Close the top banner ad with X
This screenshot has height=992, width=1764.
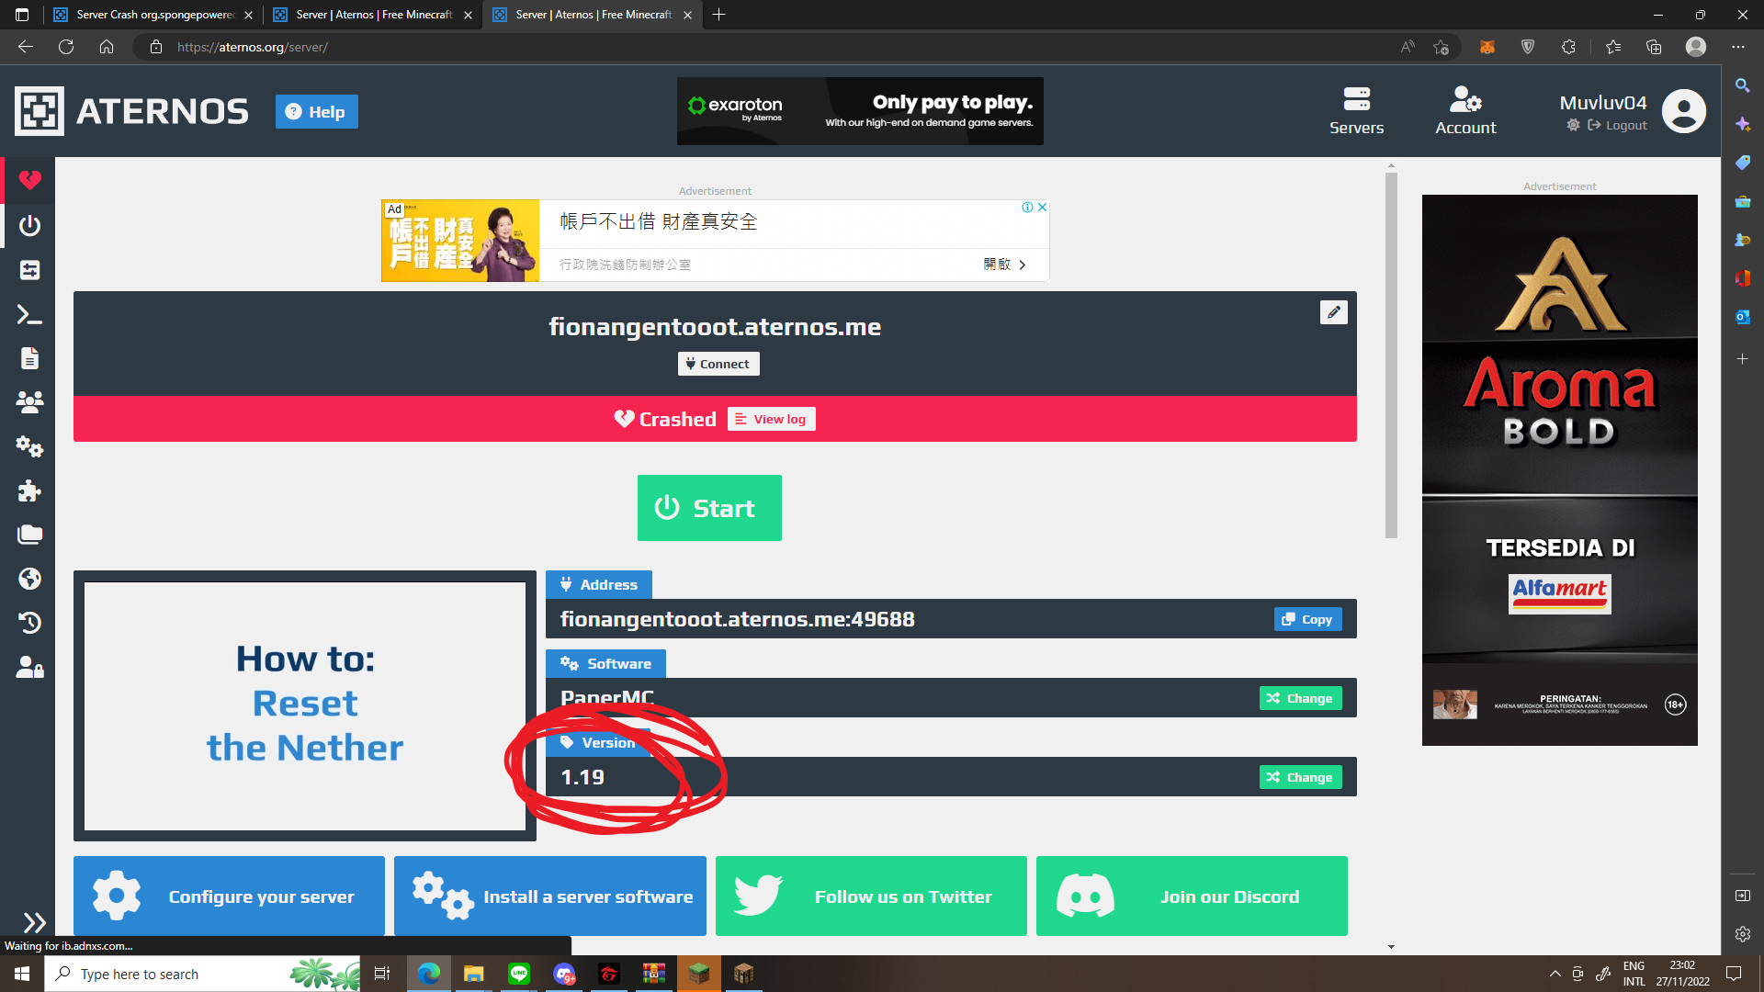click(x=1042, y=208)
